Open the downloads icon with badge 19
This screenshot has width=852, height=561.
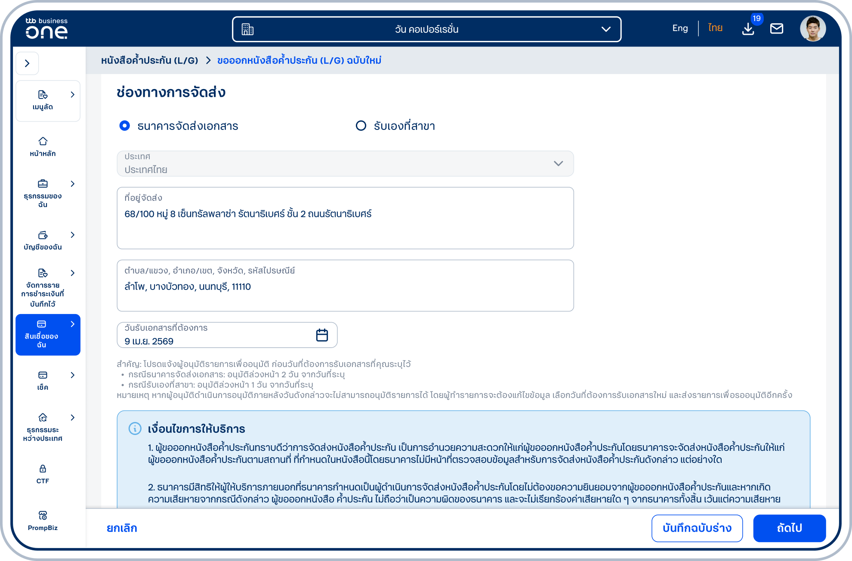[748, 29]
